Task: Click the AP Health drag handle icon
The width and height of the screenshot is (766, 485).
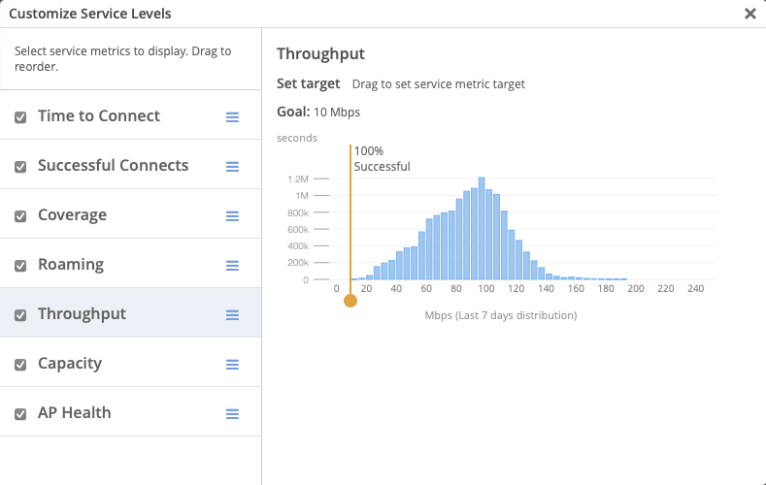Action: point(232,414)
